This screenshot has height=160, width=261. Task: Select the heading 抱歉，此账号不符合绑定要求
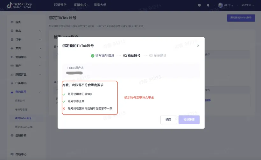83,85
